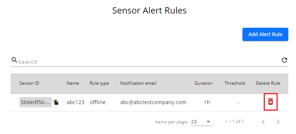Click the Add Alert Rule button
This screenshot has width=296, height=134.
pyautogui.click(x=265, y=34)
